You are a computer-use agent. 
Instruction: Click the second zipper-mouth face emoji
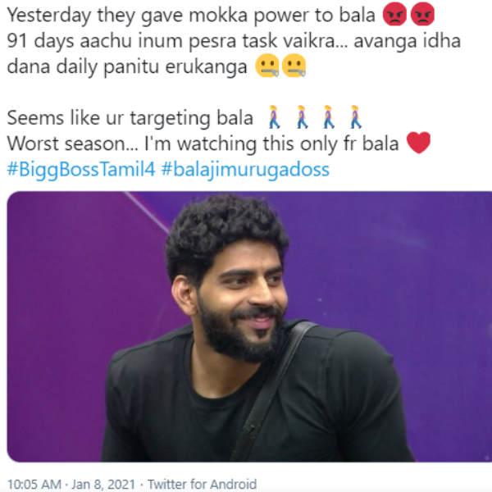[x=294, y=66]
